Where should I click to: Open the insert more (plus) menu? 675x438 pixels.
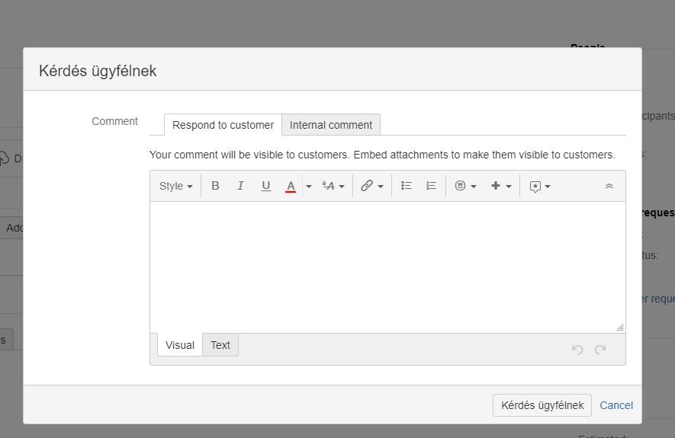tap(501, 186)
